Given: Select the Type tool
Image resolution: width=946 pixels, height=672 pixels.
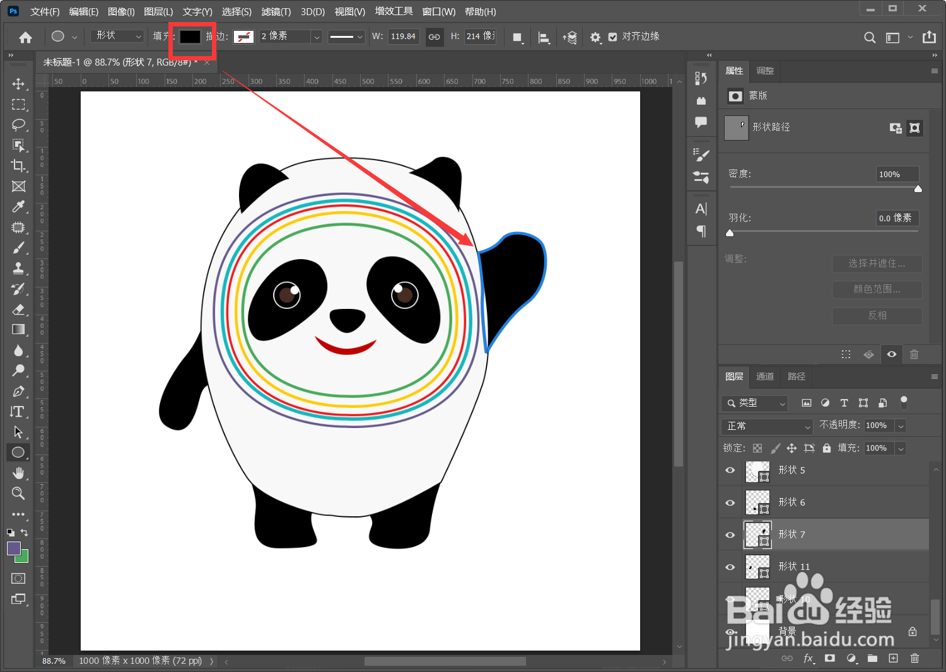Looking at the screenshot, I should (18, 412).
